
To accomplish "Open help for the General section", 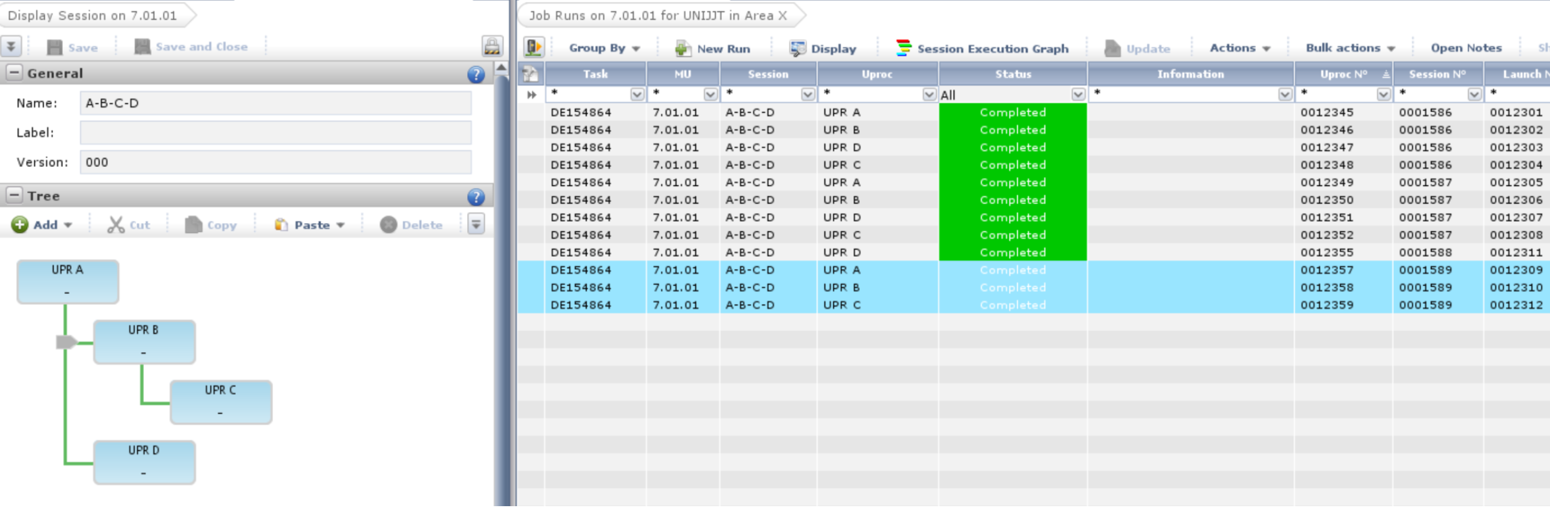I will click(x=476, y=74).
